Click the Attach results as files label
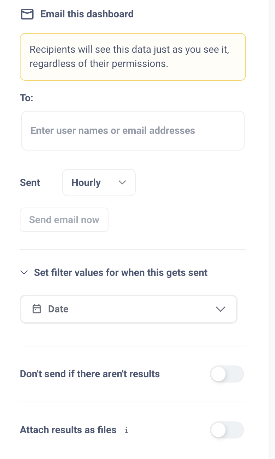Image resolution: width=275 pixels, height=459 pixels. pos(68,430)
